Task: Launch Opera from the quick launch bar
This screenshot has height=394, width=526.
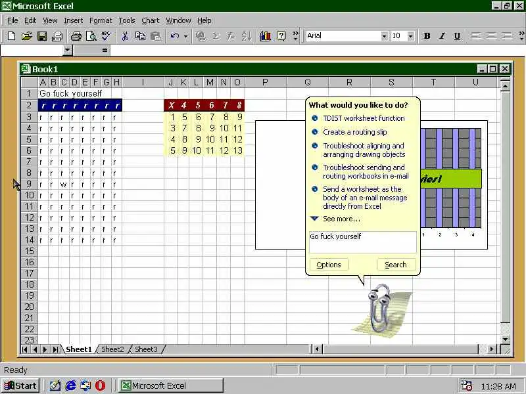Action: coord(100,385)
